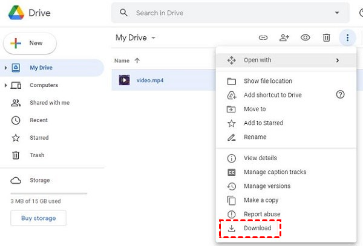Click the video.mp4 file thumbnail icon
363x246 pixels.
point(124,80)
